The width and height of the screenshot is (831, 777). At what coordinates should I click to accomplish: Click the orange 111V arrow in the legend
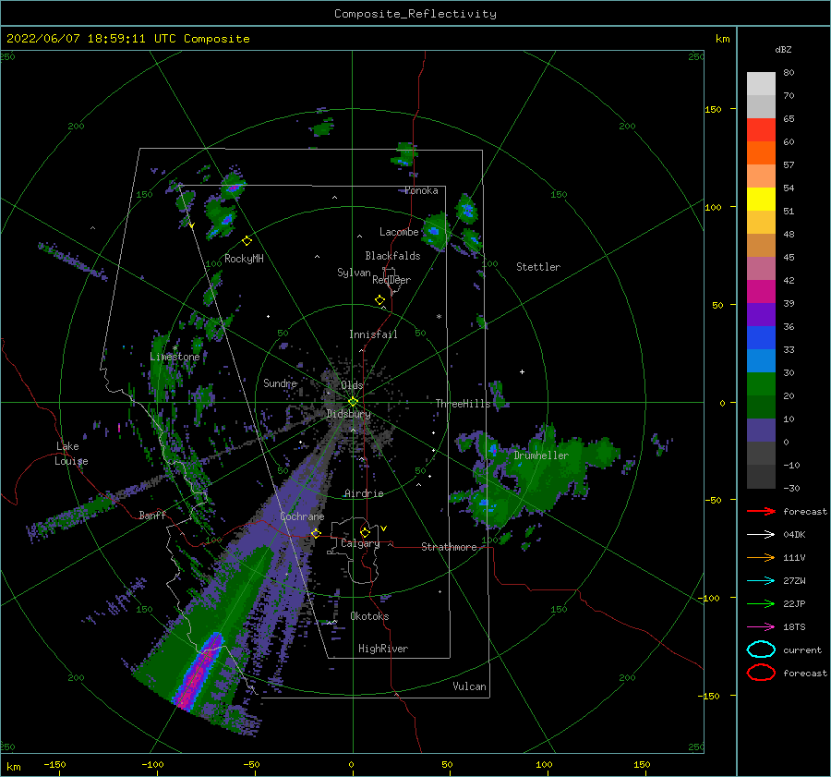coord(761,557)
